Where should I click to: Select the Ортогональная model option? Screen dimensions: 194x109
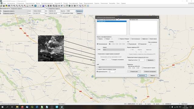pos(131,39)
